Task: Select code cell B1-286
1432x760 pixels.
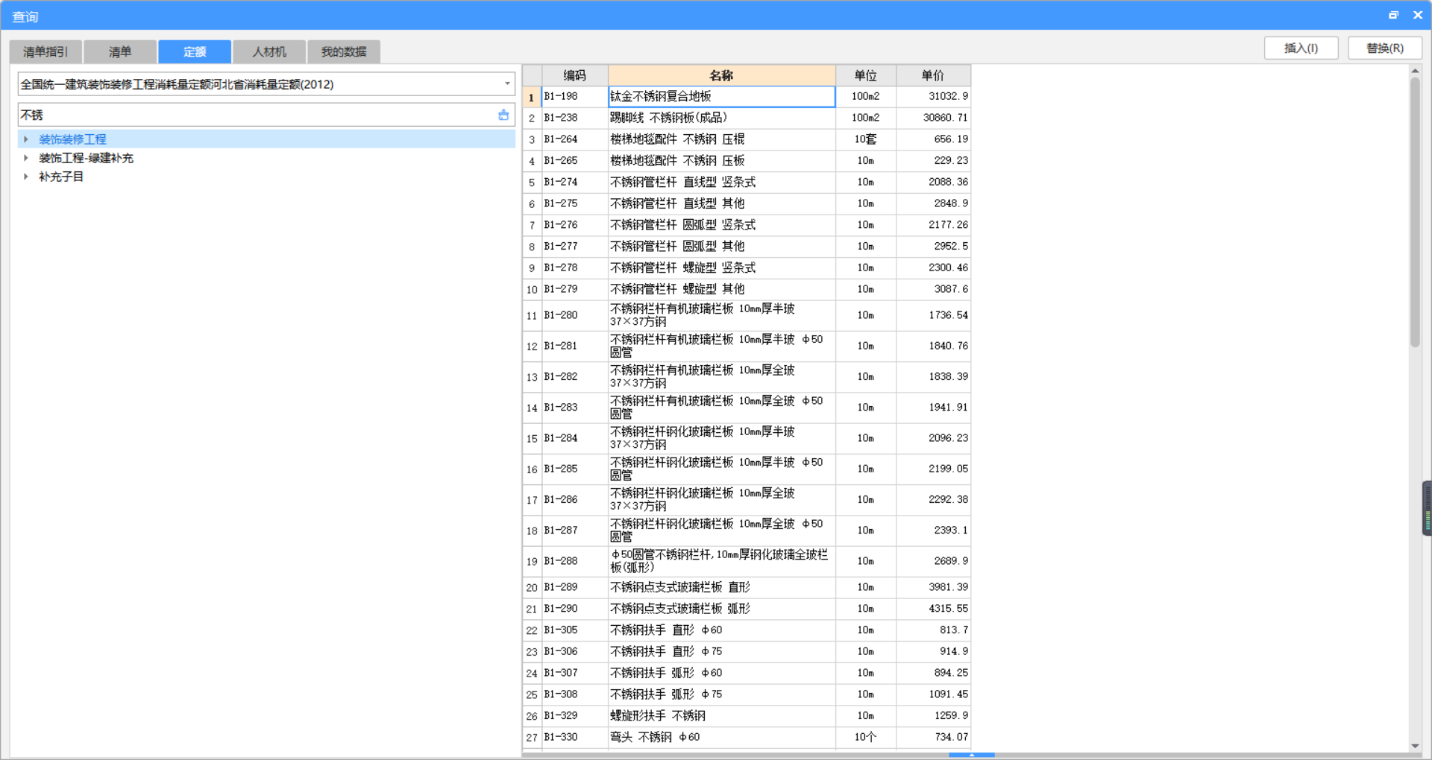Action: (574, 499)
